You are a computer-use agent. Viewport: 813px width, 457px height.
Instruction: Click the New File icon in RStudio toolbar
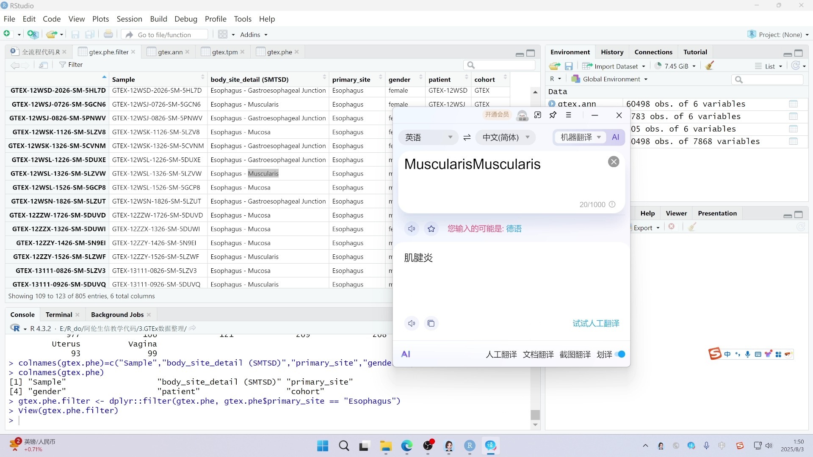7,34
